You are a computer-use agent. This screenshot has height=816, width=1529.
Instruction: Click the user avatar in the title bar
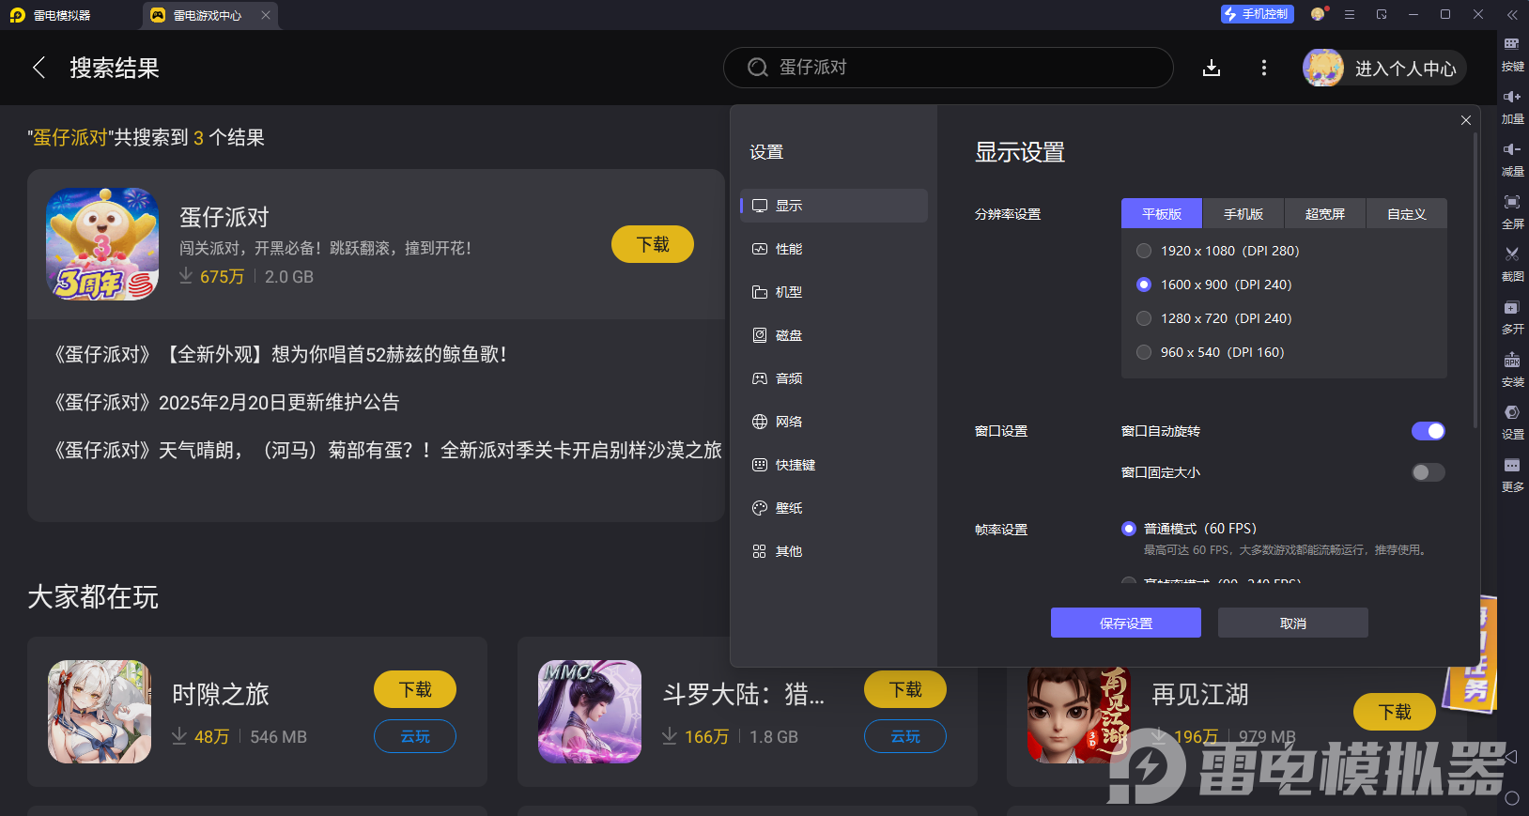1319,14
